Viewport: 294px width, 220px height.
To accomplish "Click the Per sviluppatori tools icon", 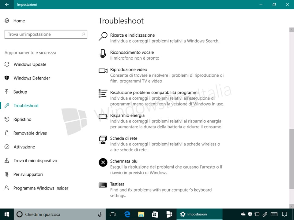I will click(x=7, y=174).
